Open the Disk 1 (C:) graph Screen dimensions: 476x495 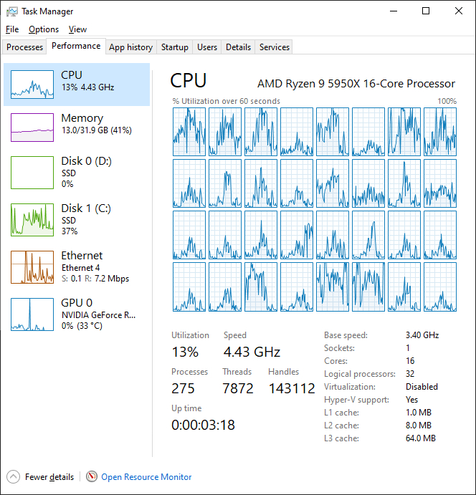[32, 220]
